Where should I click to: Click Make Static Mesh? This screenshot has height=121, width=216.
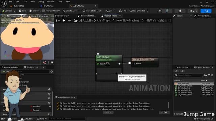[92, 11]
